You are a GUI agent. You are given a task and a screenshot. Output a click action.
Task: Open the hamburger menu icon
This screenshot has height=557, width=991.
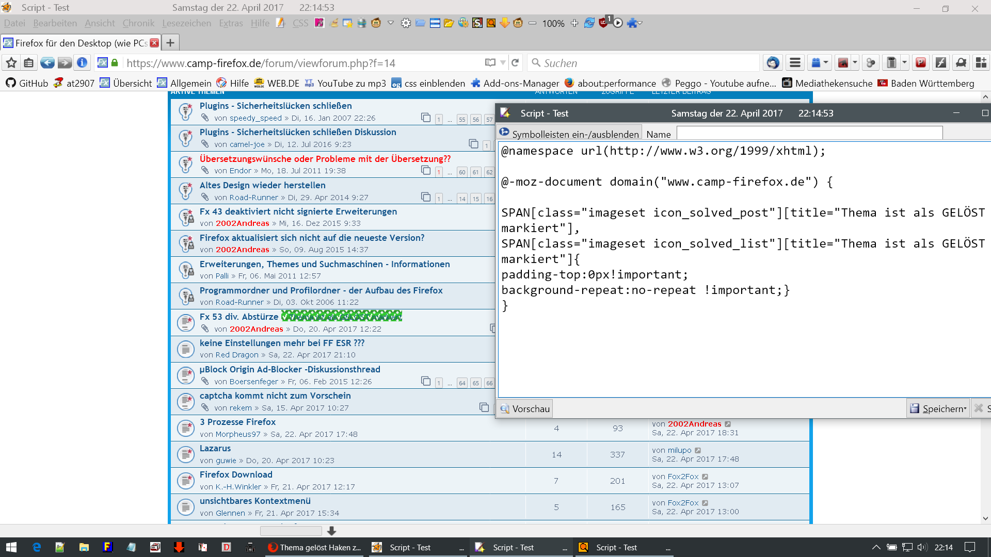point(795,63)
